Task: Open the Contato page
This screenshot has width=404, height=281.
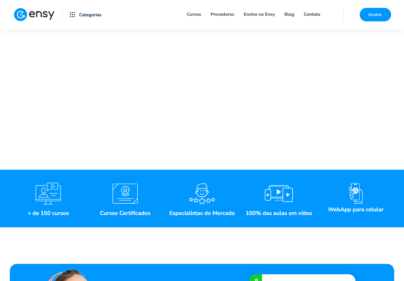Action: tap(312, 14)
